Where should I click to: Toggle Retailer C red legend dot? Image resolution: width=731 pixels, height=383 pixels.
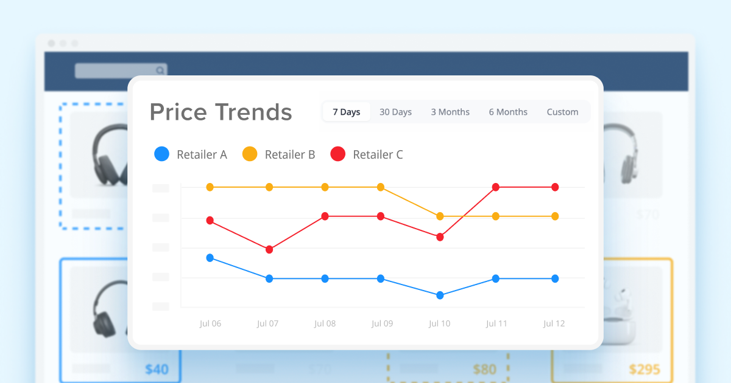(338, 154)
